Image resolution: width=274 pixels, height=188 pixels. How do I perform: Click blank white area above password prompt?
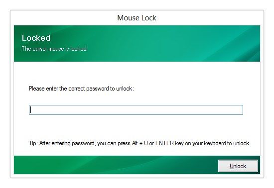pos(137,73)
